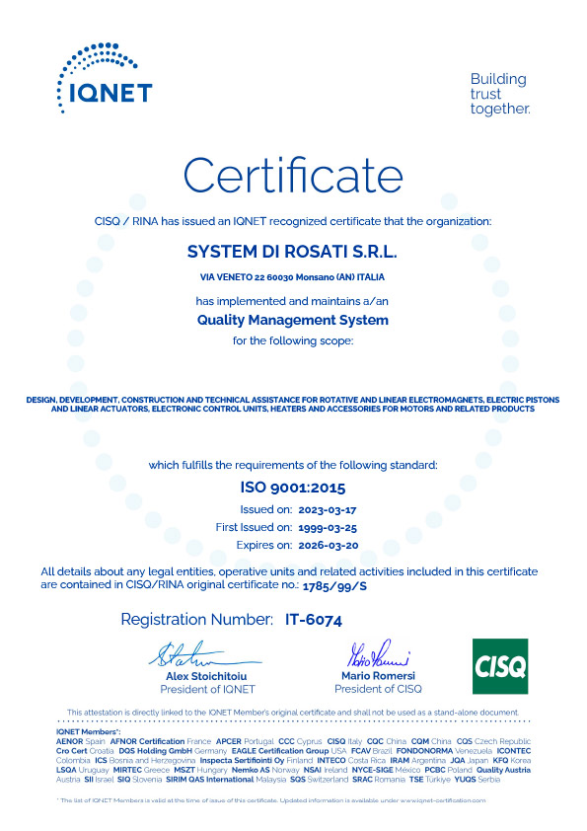Click 'which fulfills the requirements' sentence
Image resolution: width=587 pixels, height=831 pixels.
(293, 465)
